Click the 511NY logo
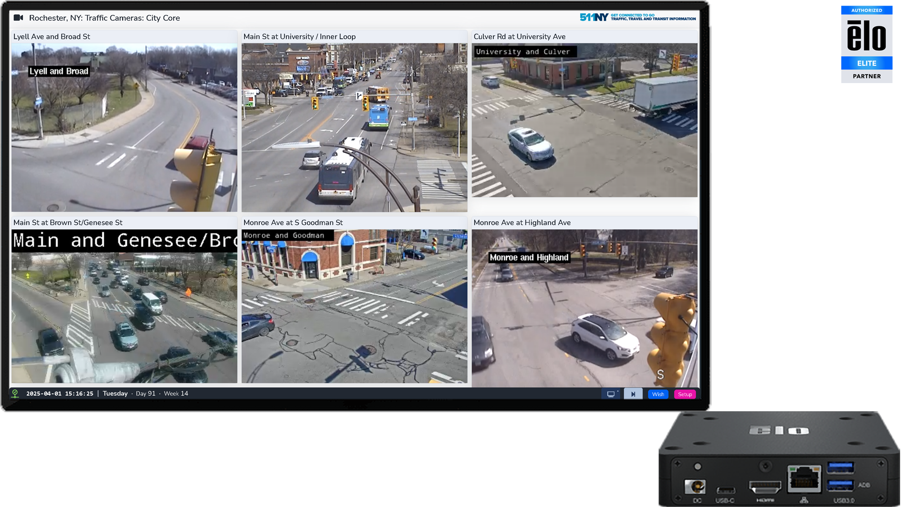Viewport: 902px width, 507px height. pyautogui.click(x=594, y=17)
